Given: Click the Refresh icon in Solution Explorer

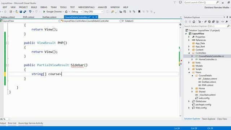Looking at the screenshot, I should click(209, 22).
